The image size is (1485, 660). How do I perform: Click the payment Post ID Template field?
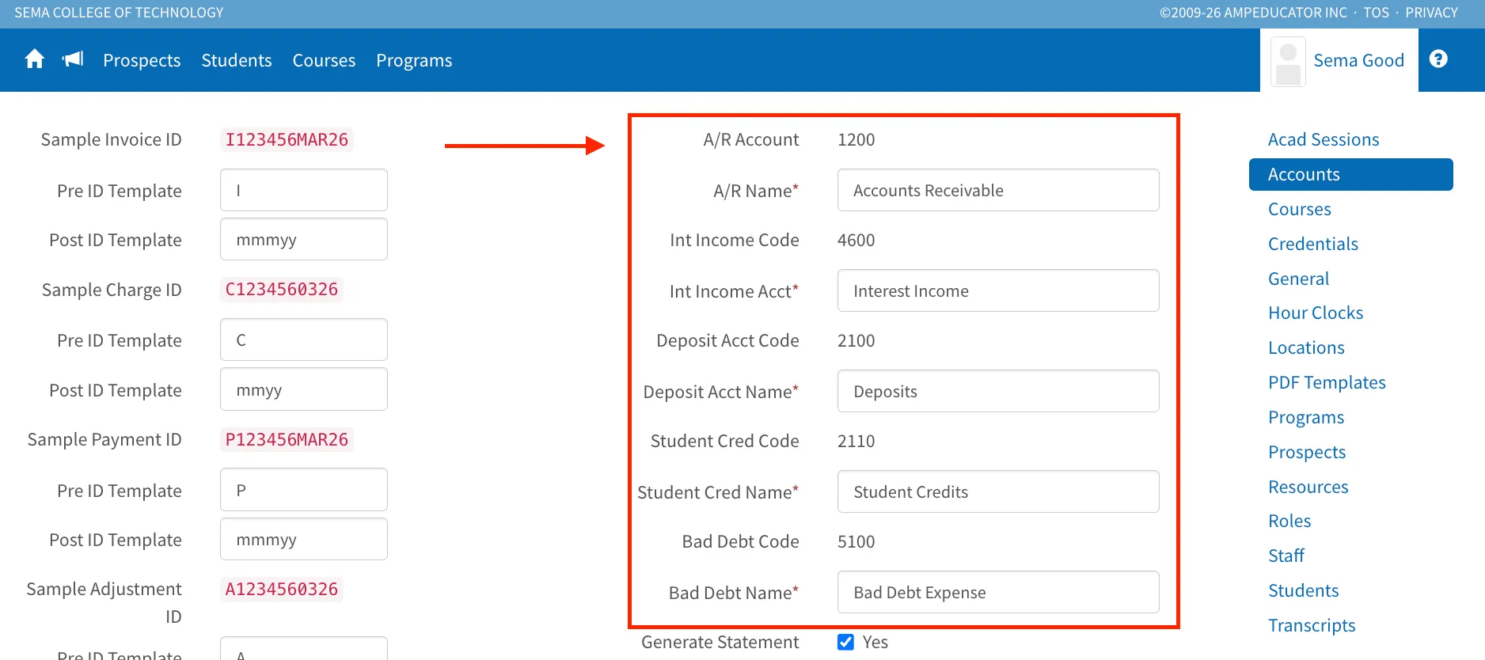tap(304, 539)
